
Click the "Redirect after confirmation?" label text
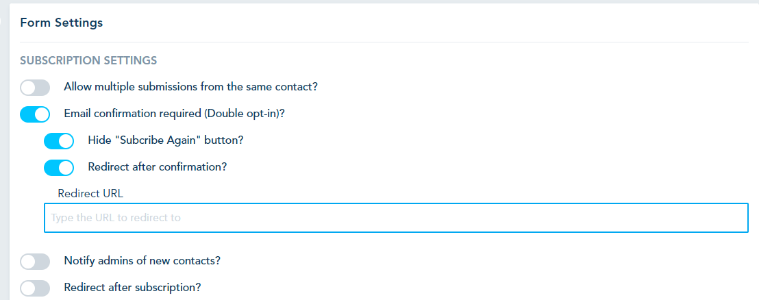[158, 166]
